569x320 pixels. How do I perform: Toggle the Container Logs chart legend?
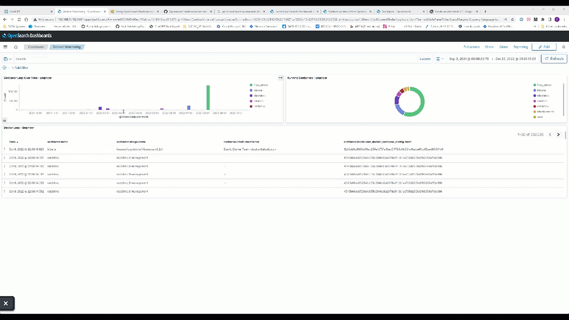pyautogui.click(x=281, y=78)
